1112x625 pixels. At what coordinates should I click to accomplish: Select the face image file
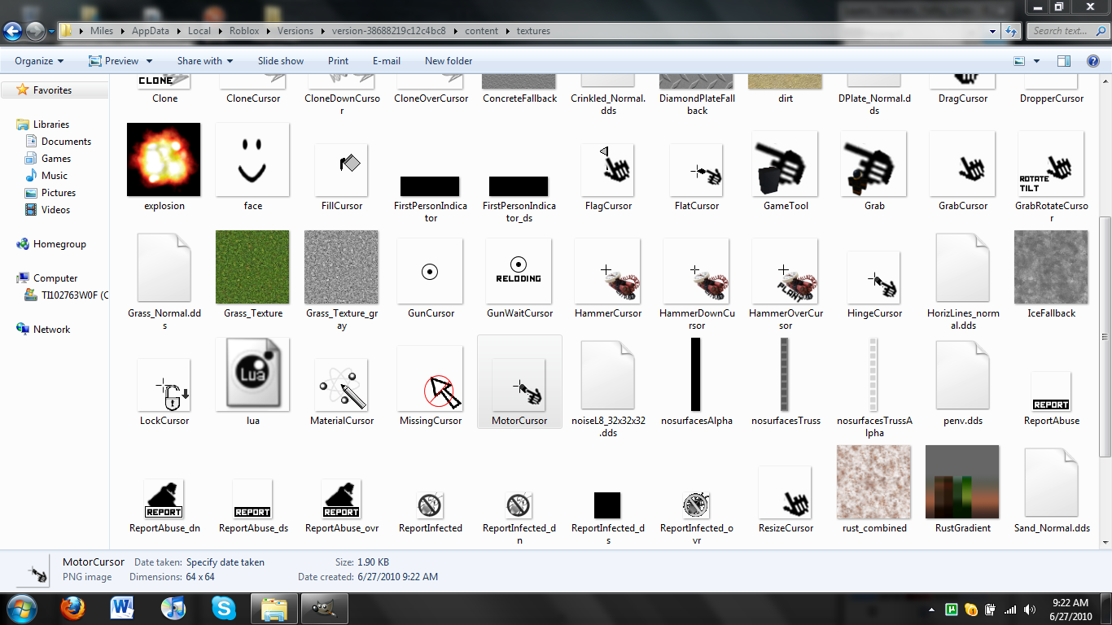(252, 160)
